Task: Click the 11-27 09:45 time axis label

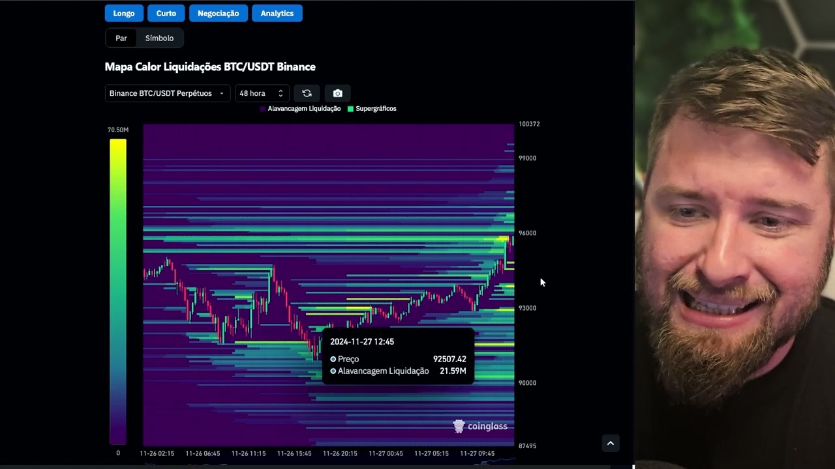Action: (x=477, y=453)
